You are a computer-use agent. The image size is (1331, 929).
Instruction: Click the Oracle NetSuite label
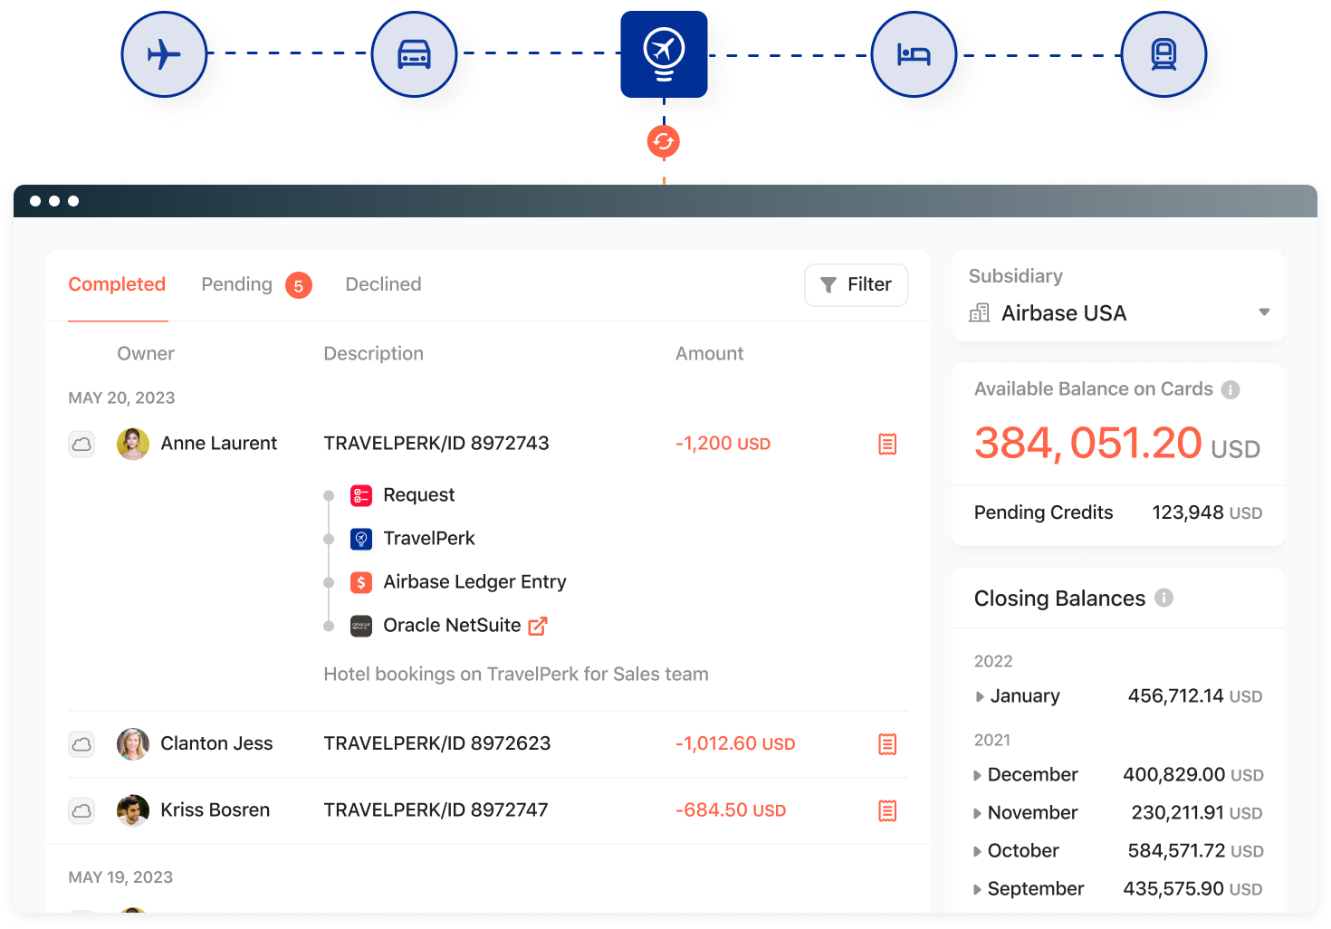[452, 626]
